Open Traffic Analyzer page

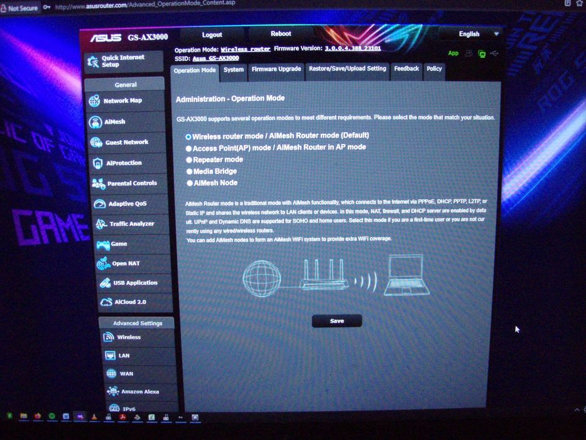[131, 224]
